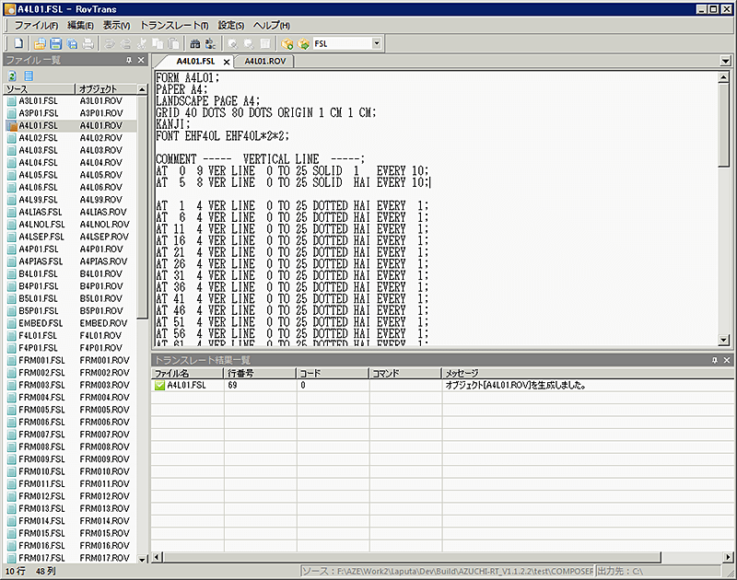Close the ファイル一覧 panel
Viewport: 737px width, 580px height.
coord(141,60)
